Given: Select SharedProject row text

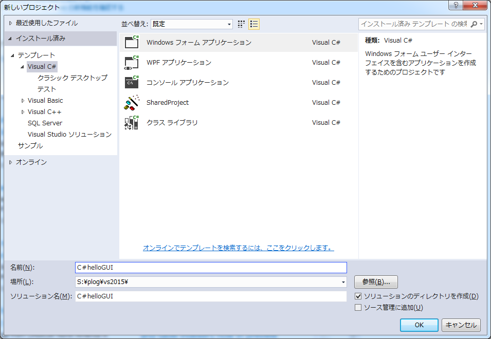Looking at the screenshot, I should [168, 103].
